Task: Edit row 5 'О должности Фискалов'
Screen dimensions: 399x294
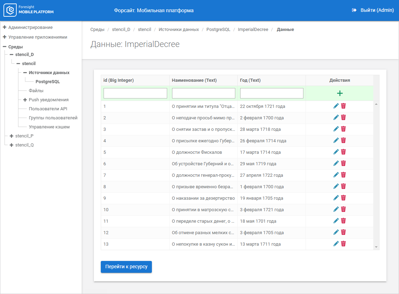Action: 336,152
